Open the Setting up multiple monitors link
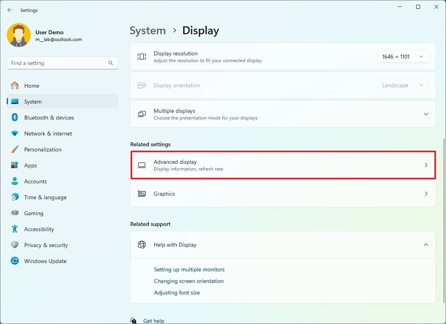The width and height of the screenshot is (446, 324). (x=189, y=269)
